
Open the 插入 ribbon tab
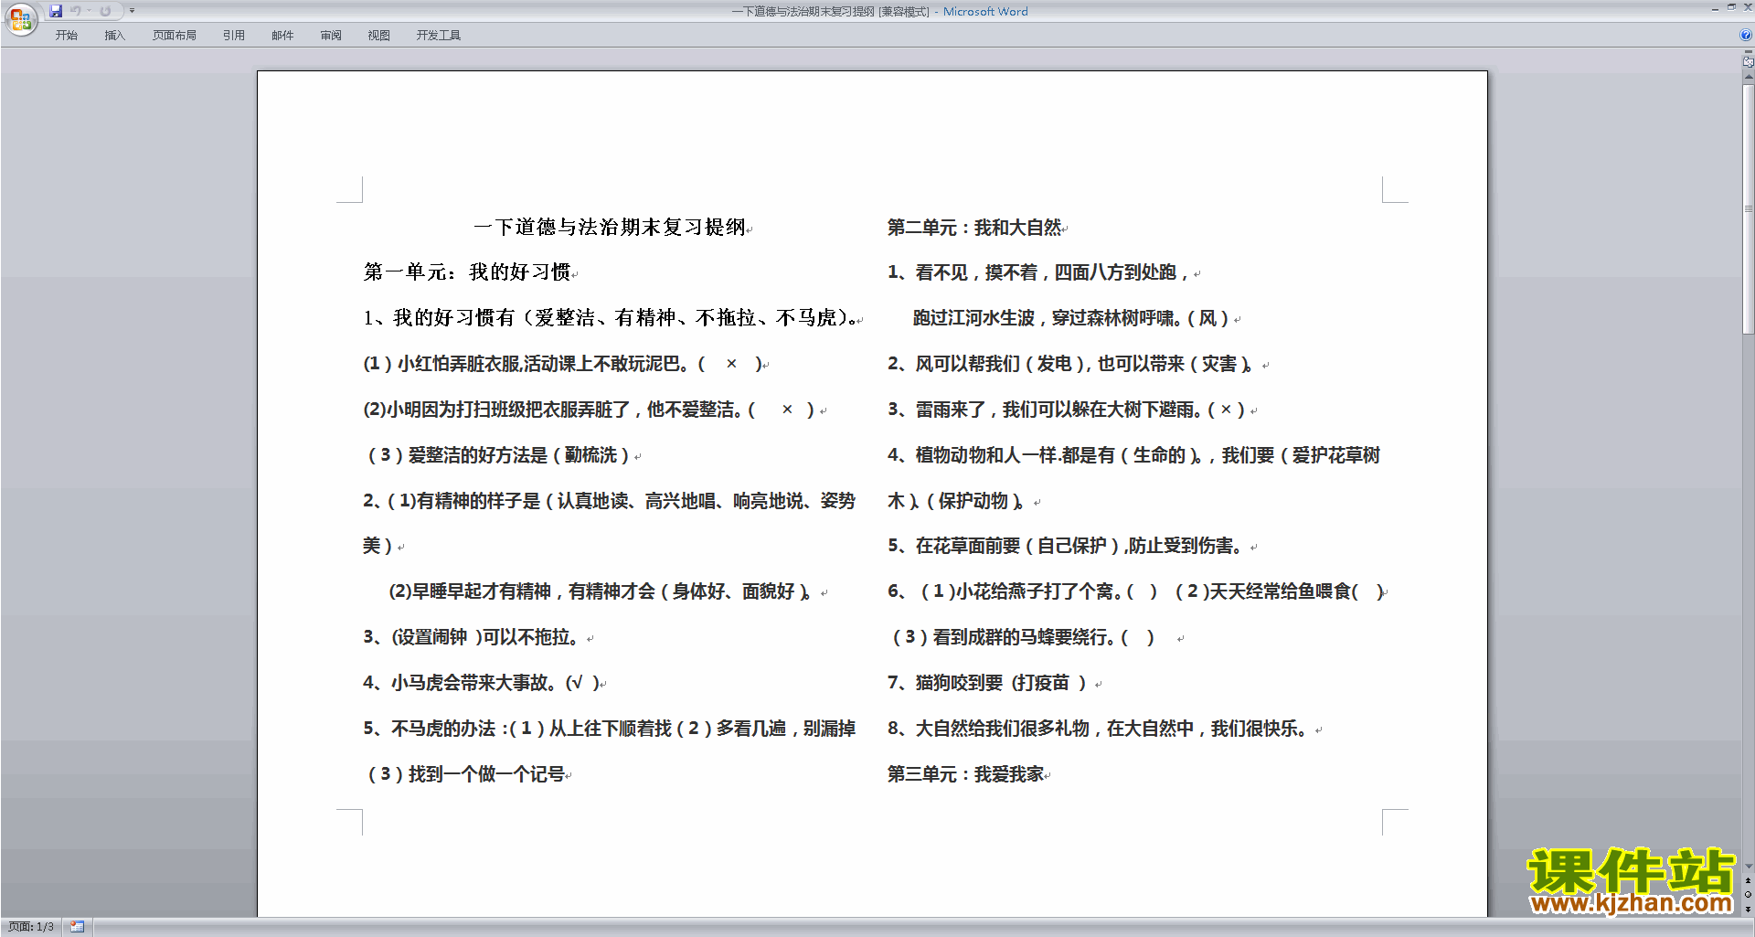coord(114,35)
